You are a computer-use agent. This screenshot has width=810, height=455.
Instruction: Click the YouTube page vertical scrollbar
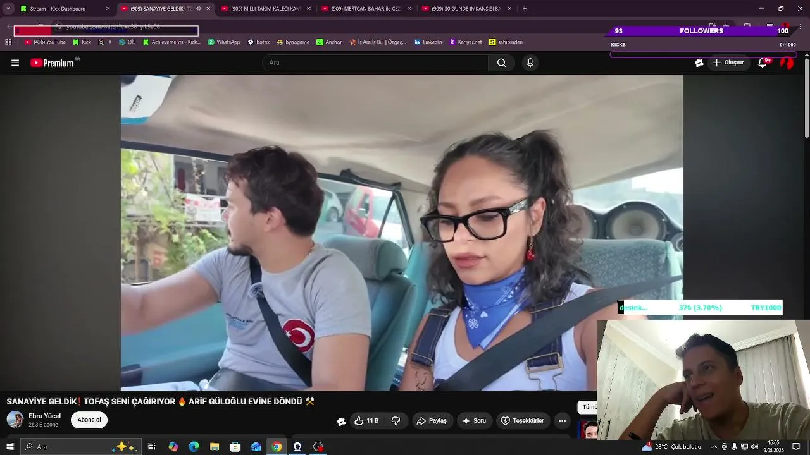pos(806,97)
